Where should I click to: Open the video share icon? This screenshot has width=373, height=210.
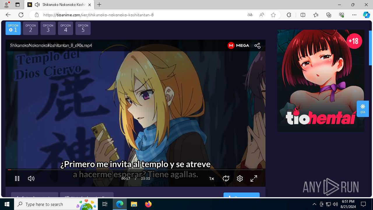257,45
